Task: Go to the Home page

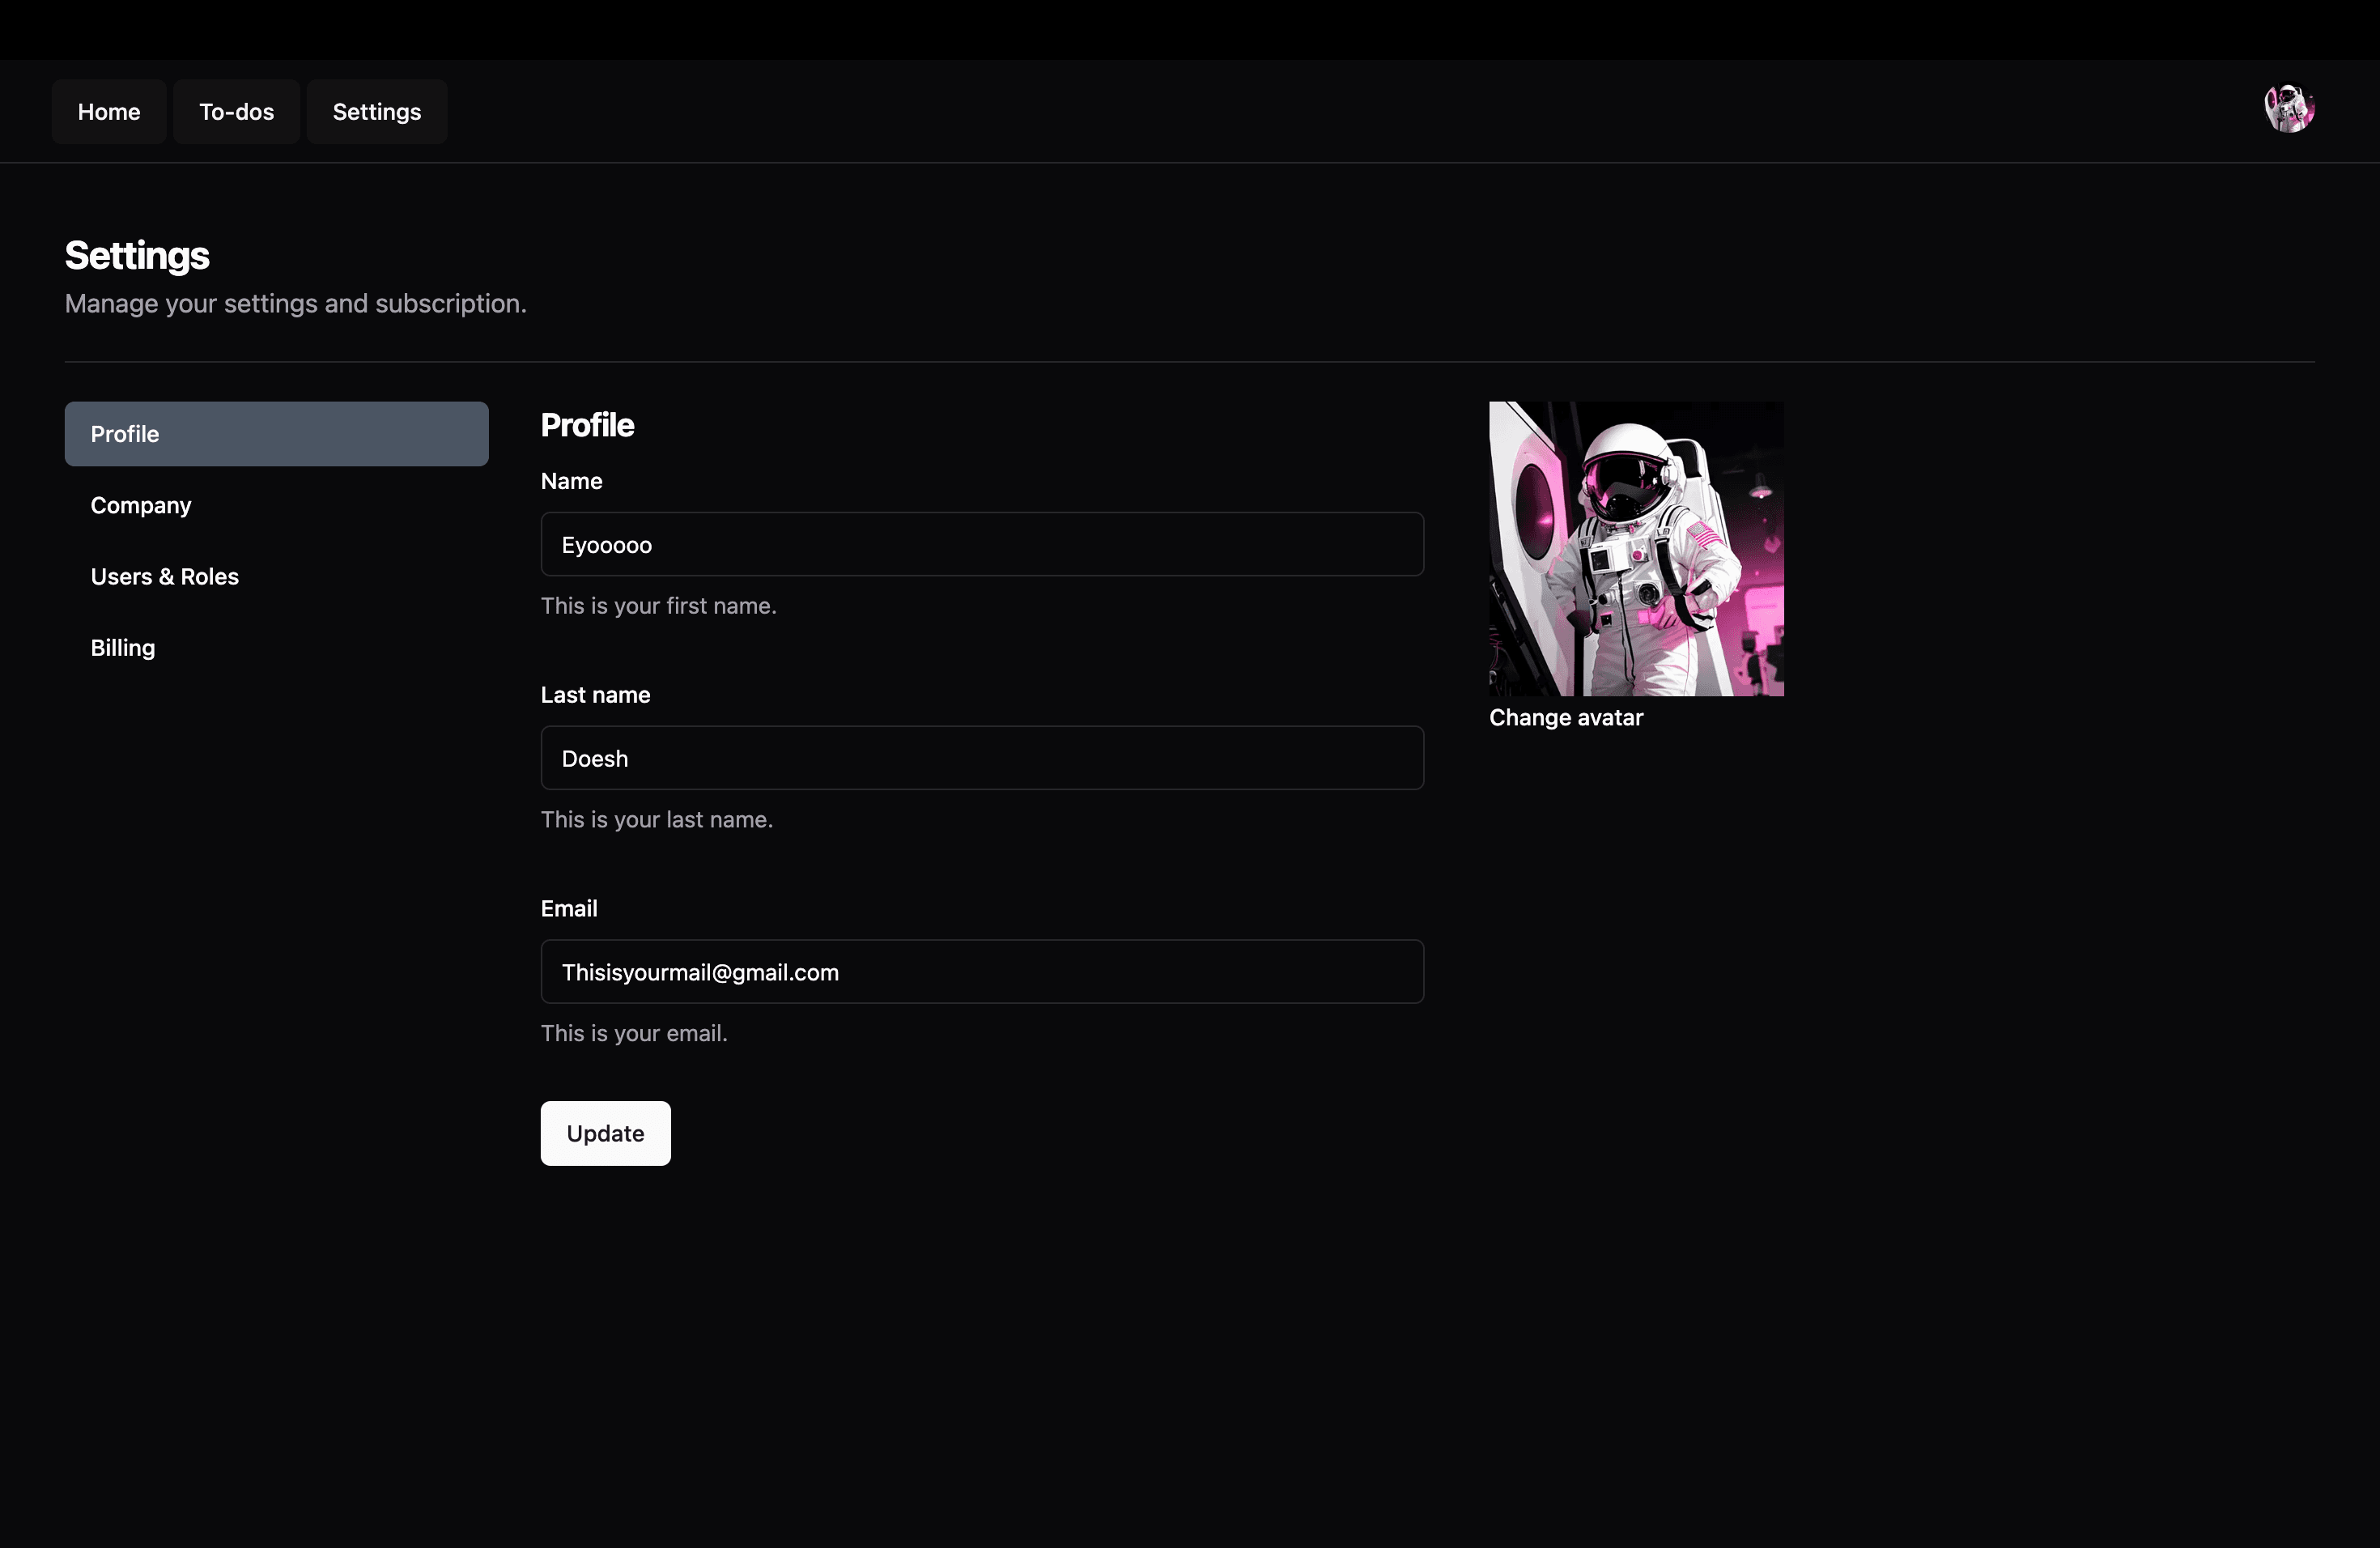Action: pos(109,112)
